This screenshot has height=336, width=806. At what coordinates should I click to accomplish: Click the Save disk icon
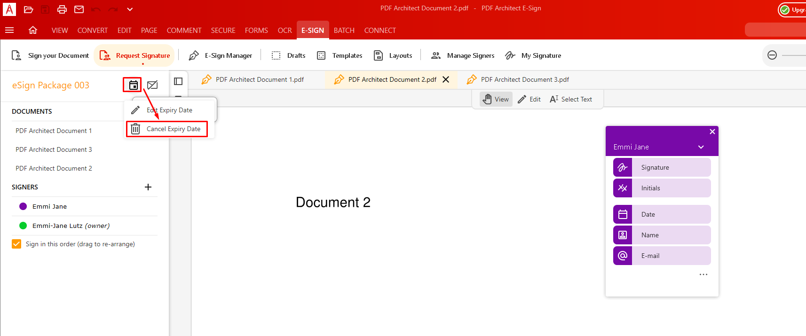(45, 9)
